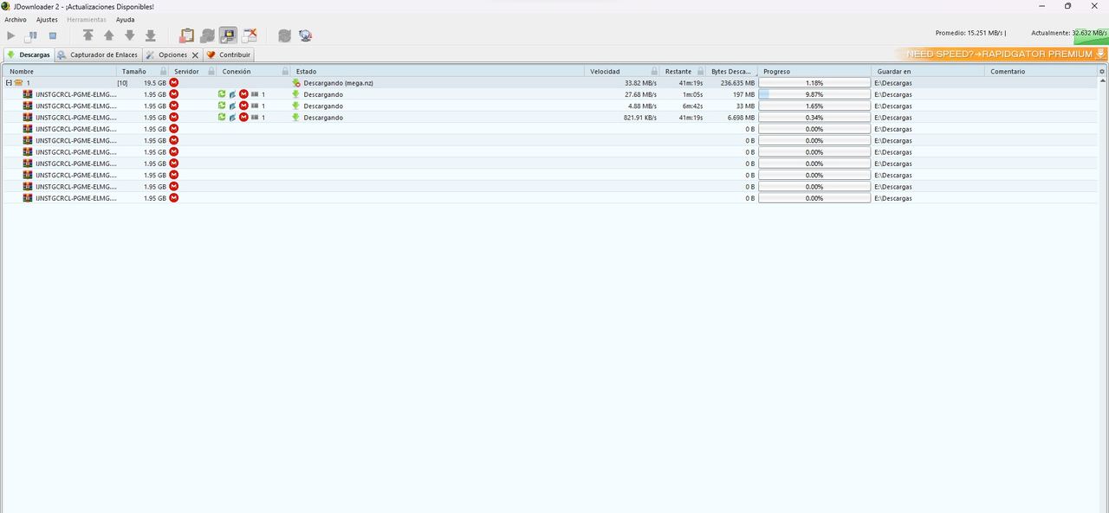The width and height of the screenshot is (1109, 513).
Task: Toggle auto reconnect icon in toolbar
Action: [x=207, y=35]
